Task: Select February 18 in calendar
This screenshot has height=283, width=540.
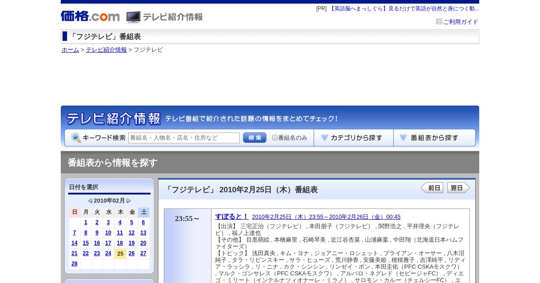Action: pos(120,243)
